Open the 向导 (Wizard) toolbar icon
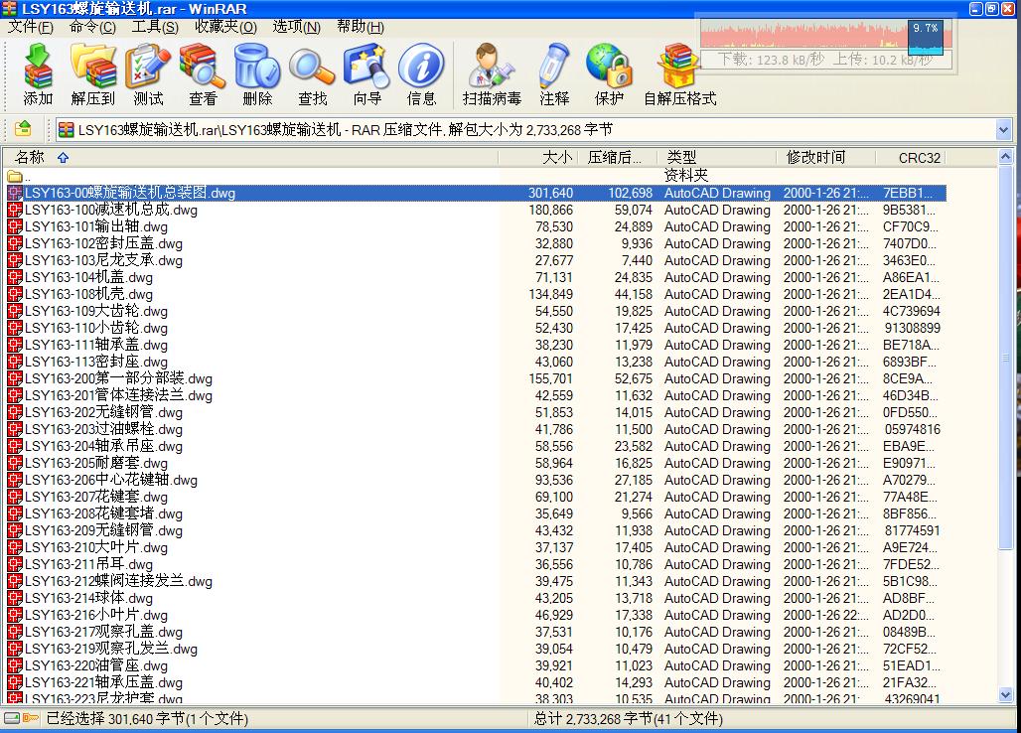Image resolution: width=1021 pixels, height=733 pixels. 367,67
